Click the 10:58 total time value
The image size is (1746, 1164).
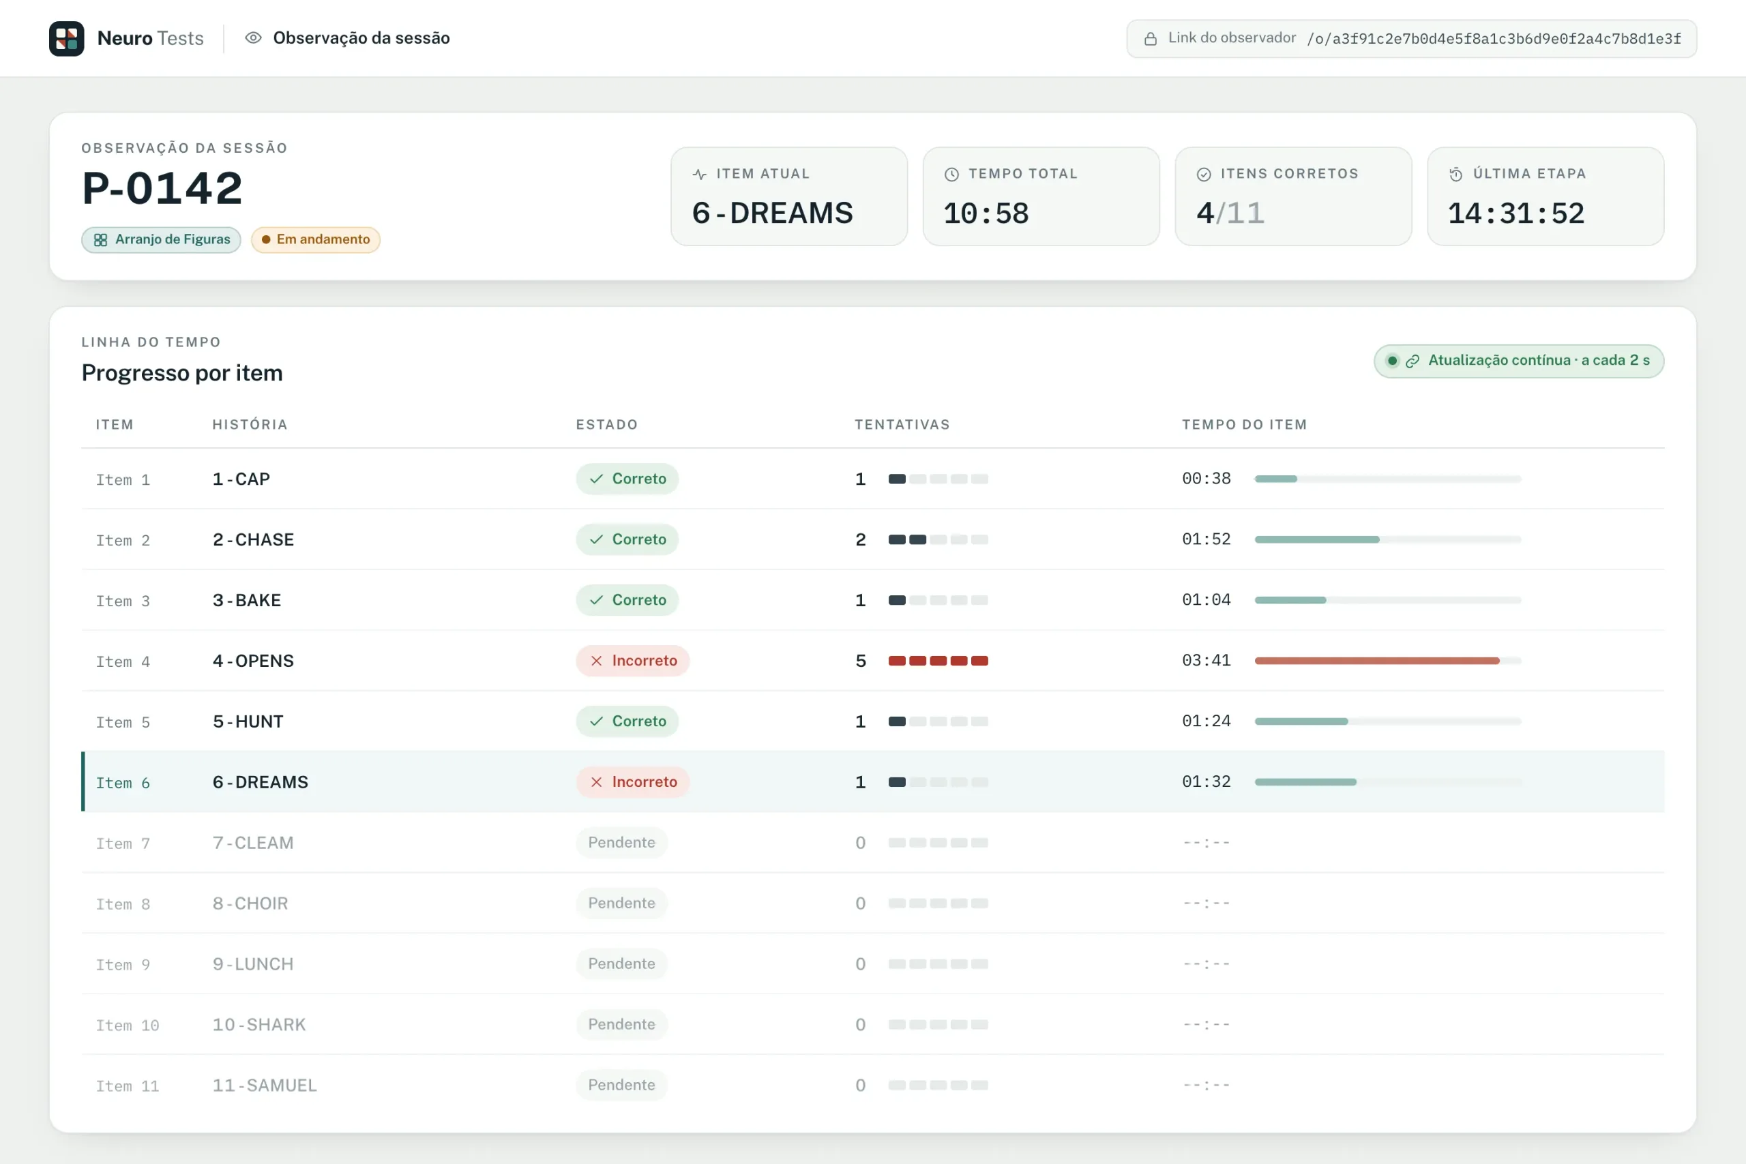click(x=986, y=214)
